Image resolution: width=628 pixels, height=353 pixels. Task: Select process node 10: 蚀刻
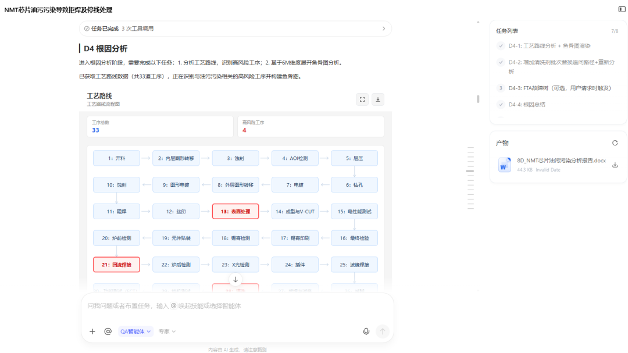(x=116, y=185)
